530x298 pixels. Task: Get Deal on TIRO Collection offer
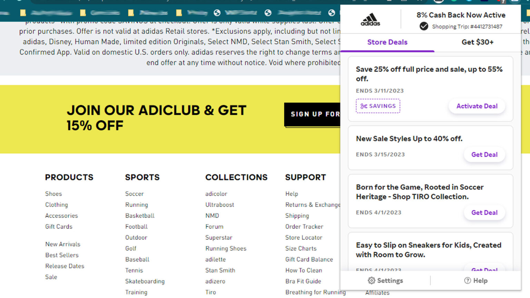pos(484,212)
